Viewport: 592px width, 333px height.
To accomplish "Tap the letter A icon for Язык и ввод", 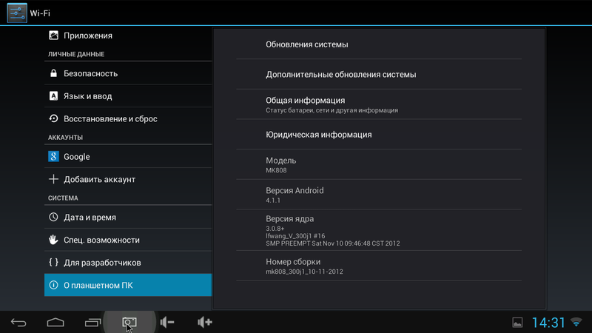I will 53,96.
